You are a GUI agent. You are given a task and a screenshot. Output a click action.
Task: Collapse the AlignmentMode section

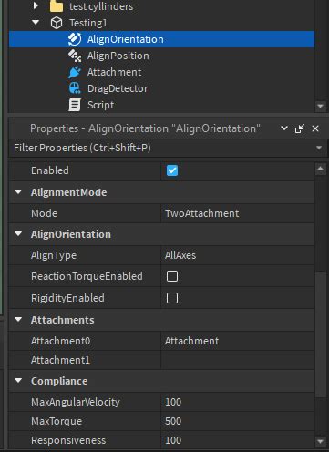click(x=18, y=192)
